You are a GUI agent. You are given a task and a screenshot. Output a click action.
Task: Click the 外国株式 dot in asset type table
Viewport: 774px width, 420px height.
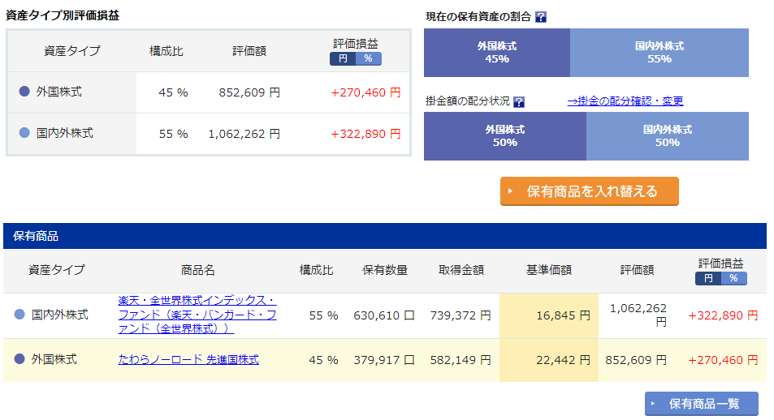coord(24,91)
